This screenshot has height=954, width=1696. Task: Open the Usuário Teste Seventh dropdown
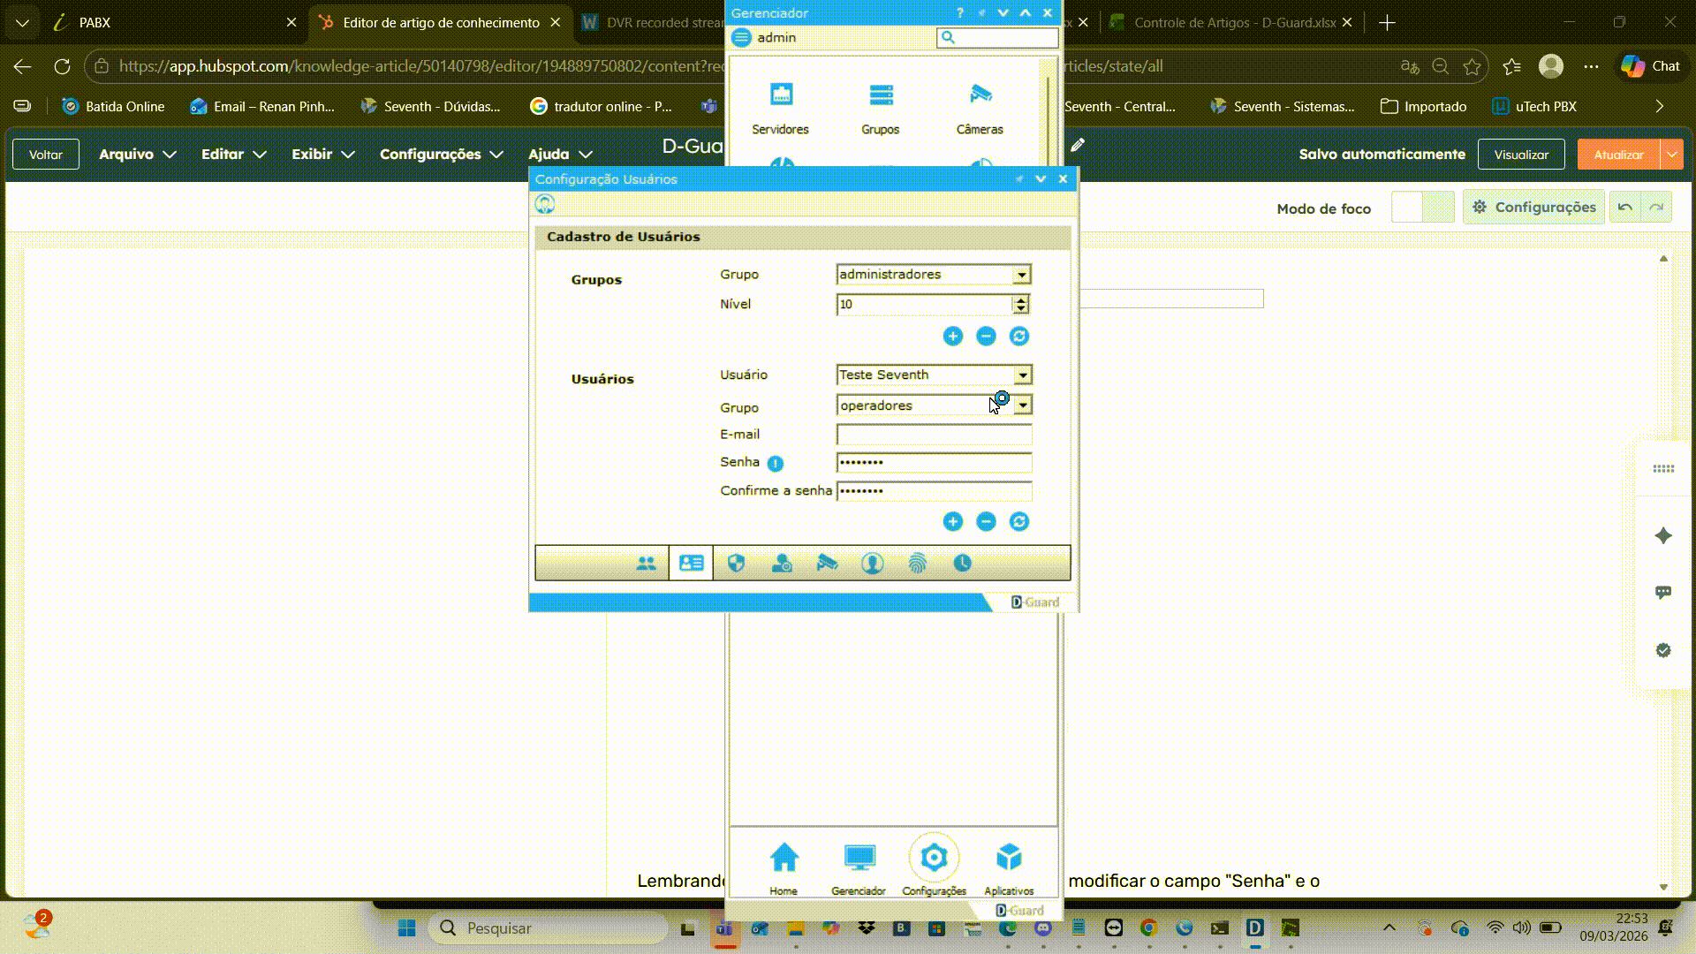[1022, 375]
